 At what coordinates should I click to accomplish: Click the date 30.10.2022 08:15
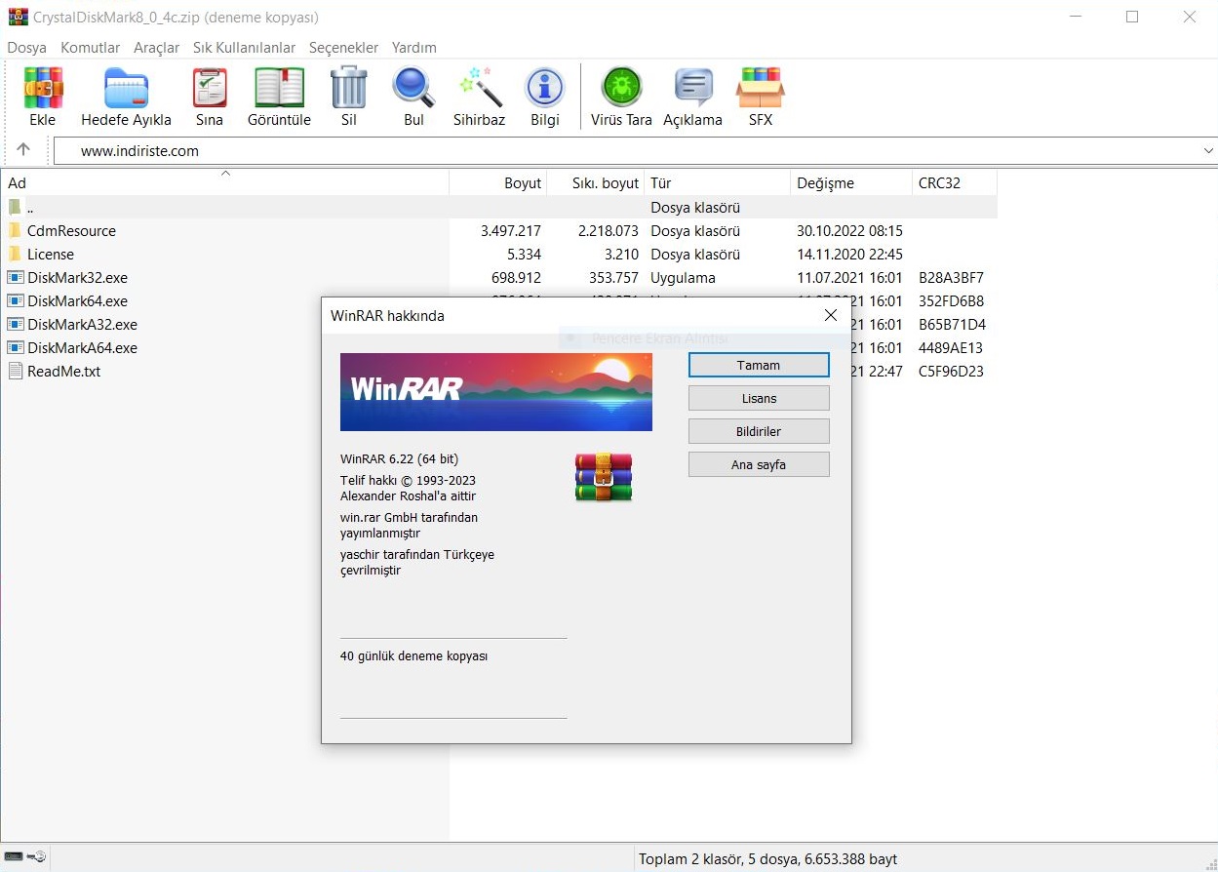(x=849, y=231)
